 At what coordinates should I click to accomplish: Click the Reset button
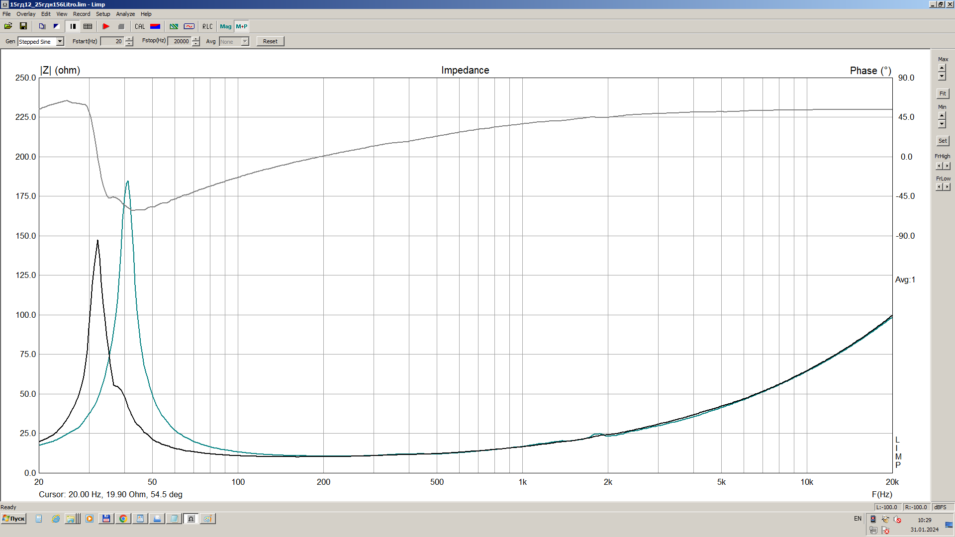pos(270,41)
